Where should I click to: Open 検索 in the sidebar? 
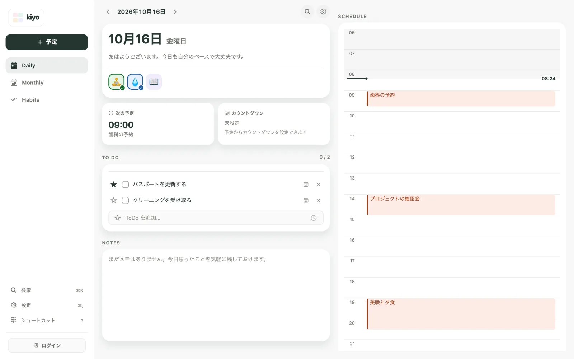pos(47,290)
